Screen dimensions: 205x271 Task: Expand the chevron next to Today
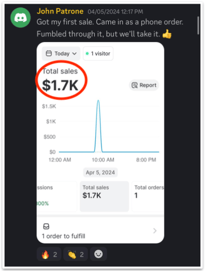(x=75, y=53)
